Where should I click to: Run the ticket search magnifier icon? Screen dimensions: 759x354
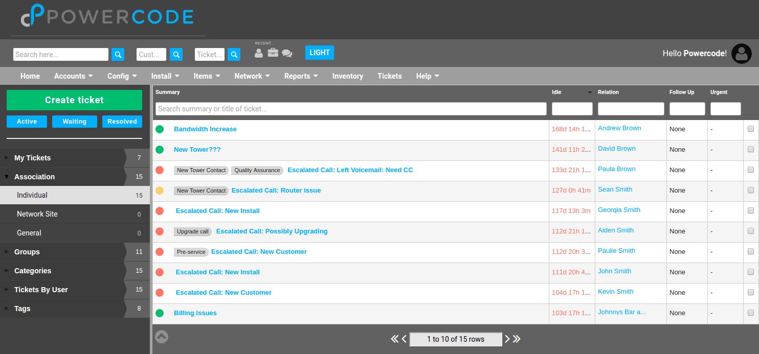[234, 54]
